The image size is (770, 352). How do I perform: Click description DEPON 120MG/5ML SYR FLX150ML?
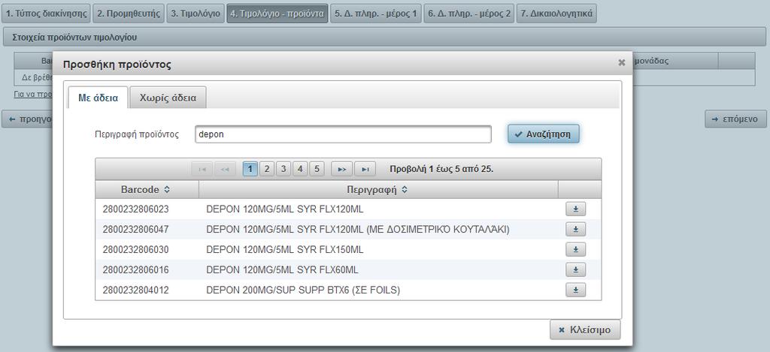pyautogui.click(x=285, y=250)
